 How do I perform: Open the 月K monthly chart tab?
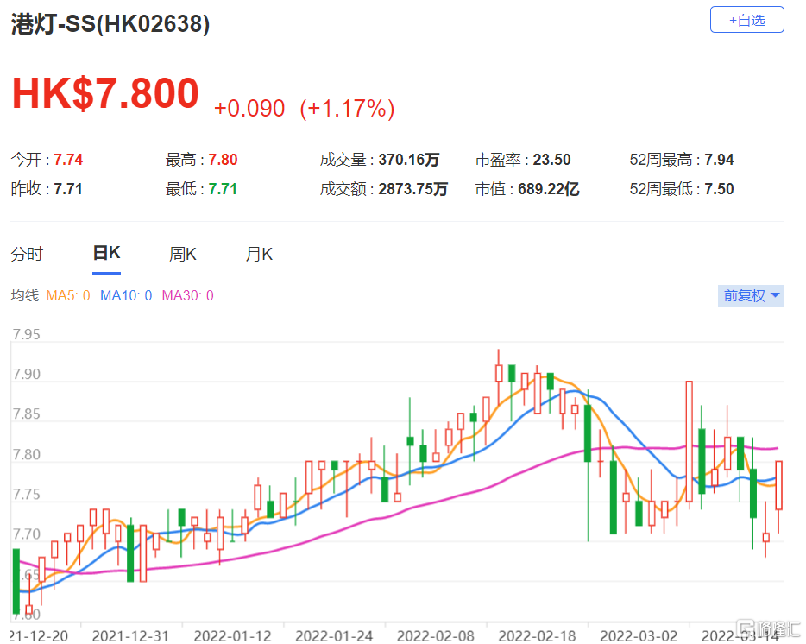[259, 254]
